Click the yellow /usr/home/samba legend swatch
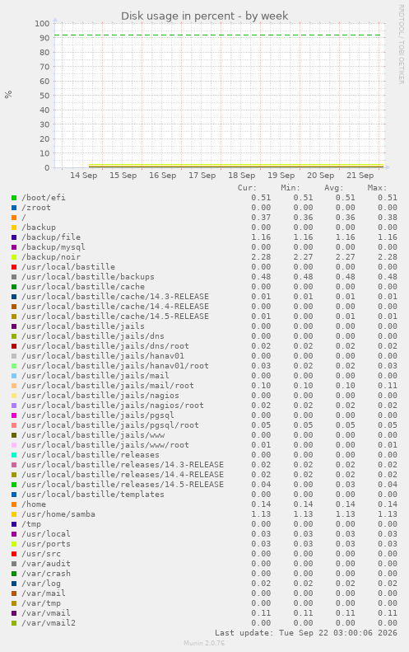The height and width of the screenshot is (652, 409). tap(14, 514)
